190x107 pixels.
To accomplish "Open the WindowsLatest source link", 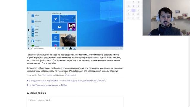I will coord(70,75).
